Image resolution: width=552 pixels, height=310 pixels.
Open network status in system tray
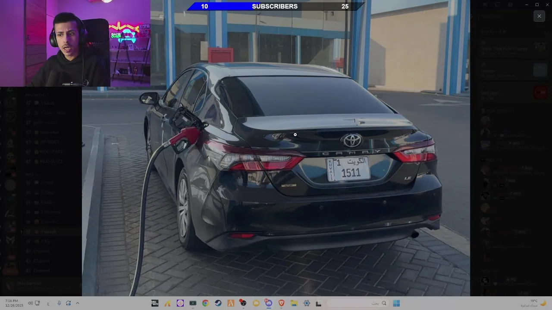[38, 303]
